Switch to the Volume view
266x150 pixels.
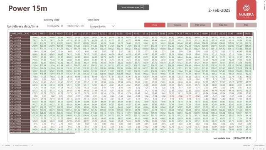[x=177, y=25]
